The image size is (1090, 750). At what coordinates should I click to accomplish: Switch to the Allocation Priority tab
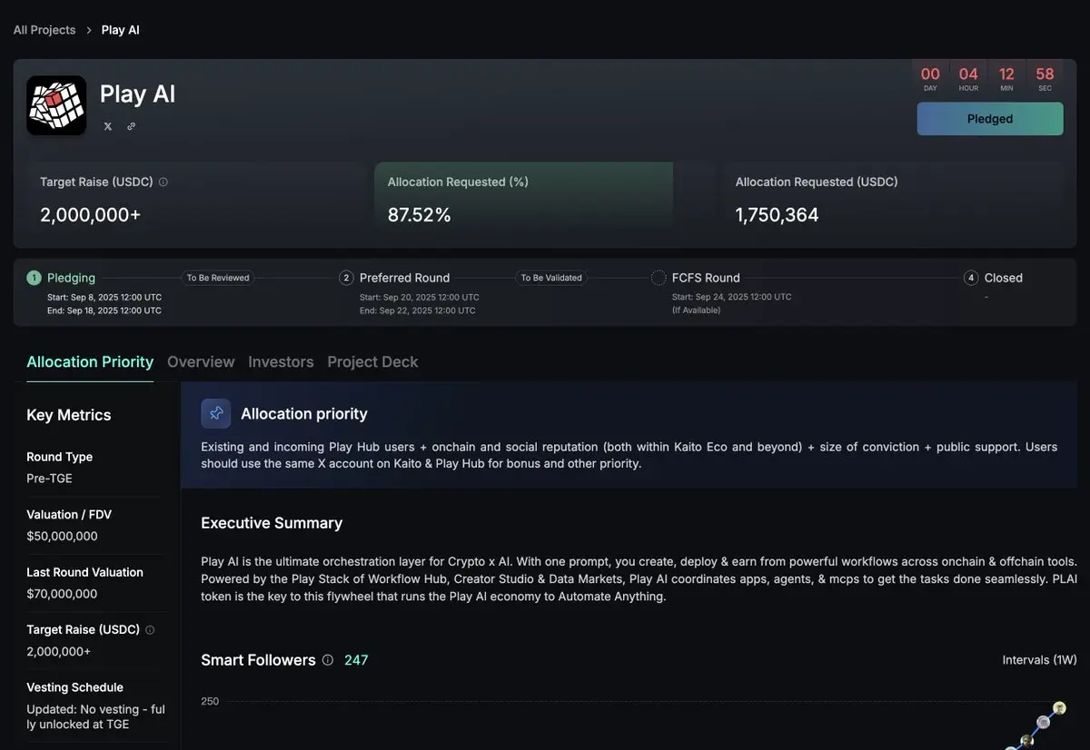[90, 361]
